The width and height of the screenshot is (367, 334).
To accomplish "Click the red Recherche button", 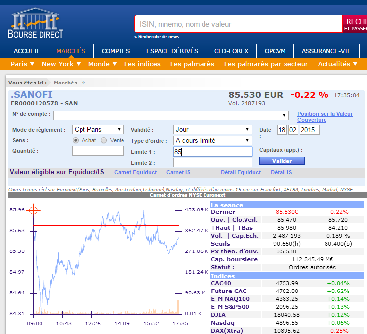I will (x=355, y=24).
